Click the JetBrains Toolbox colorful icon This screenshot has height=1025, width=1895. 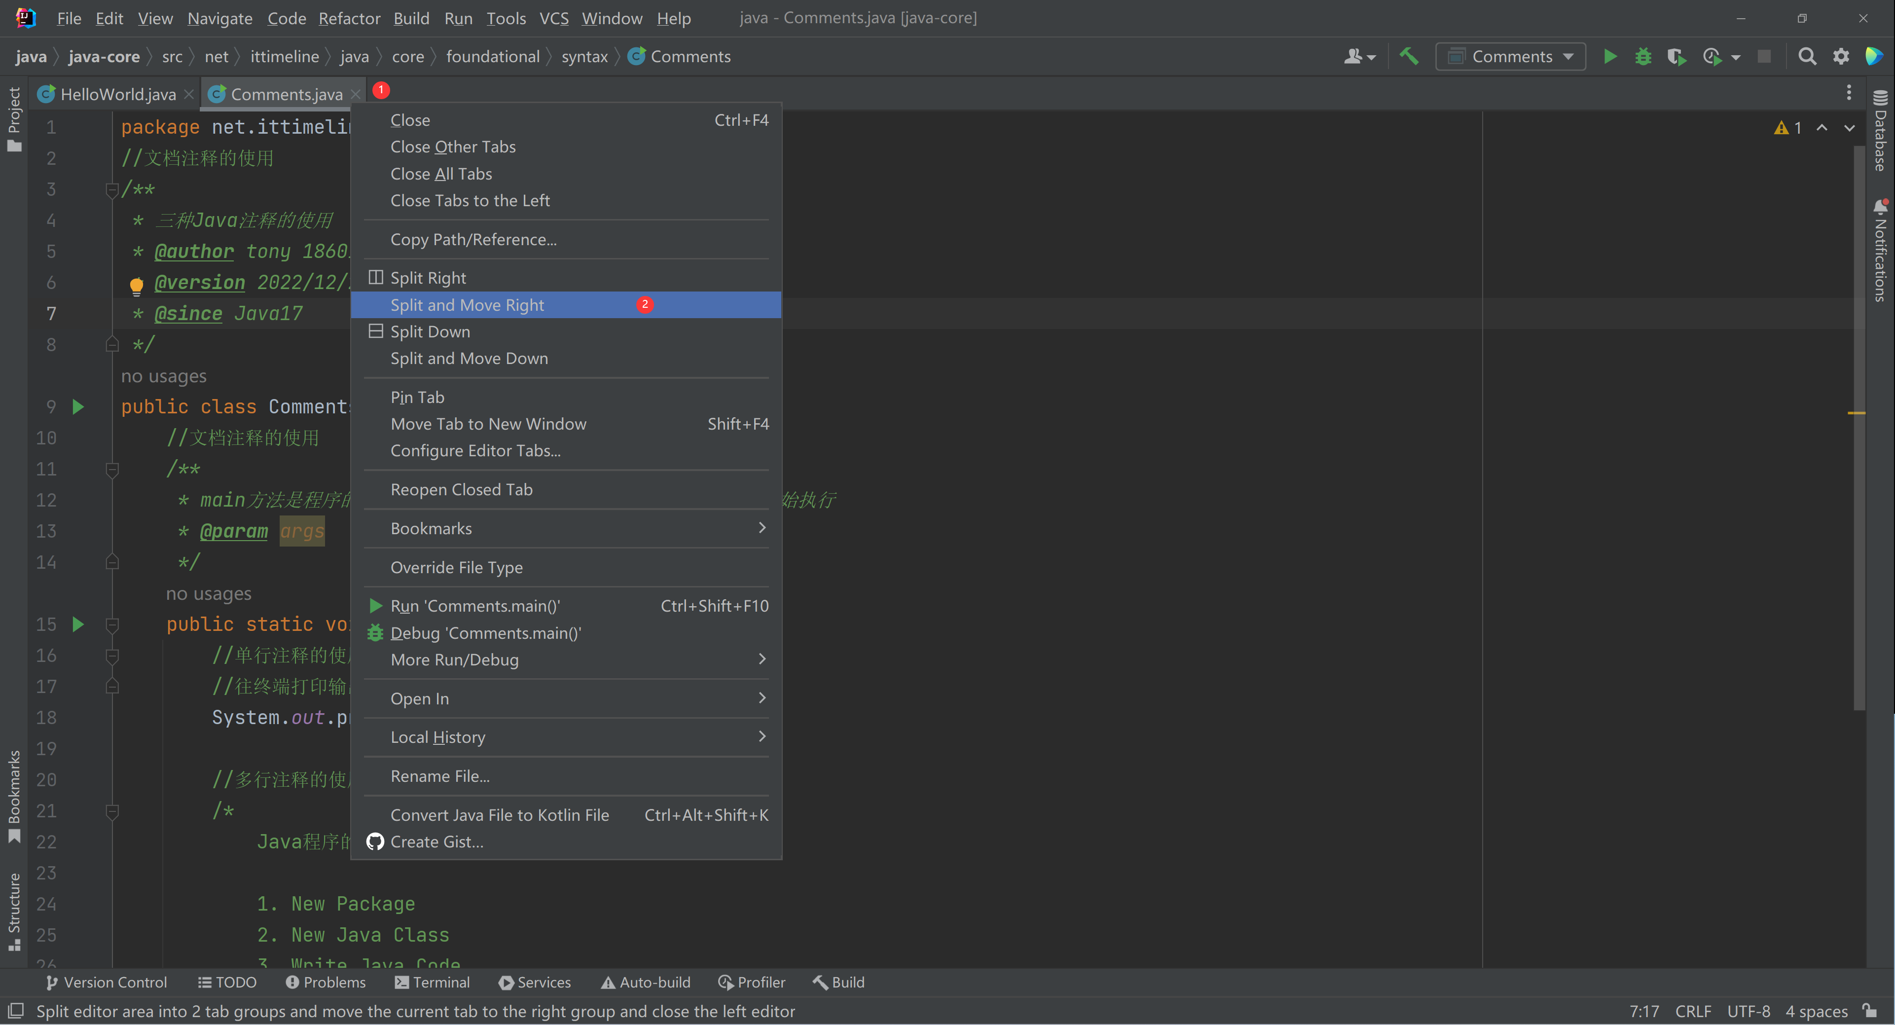pos(1874,57)
